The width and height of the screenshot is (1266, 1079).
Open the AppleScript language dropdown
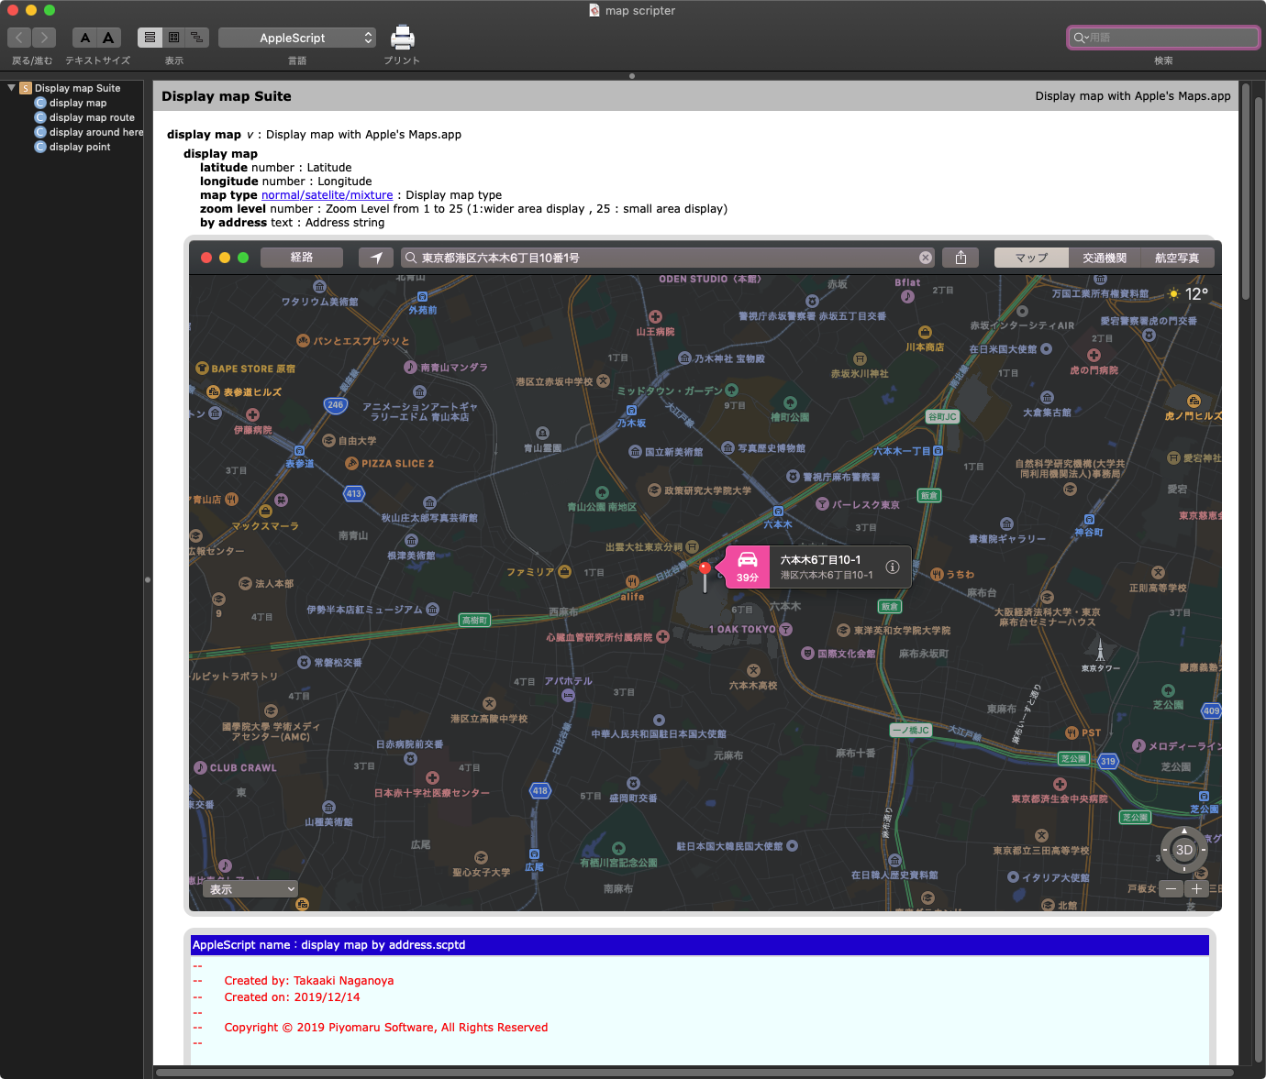[296, 38]
